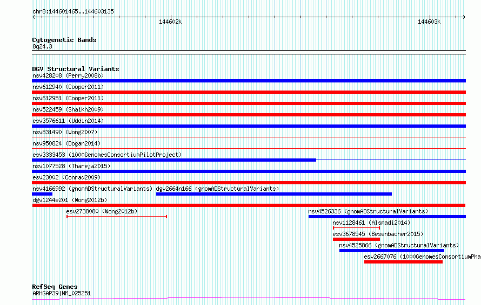Click the 144602k ruler marker

[170, 22]
